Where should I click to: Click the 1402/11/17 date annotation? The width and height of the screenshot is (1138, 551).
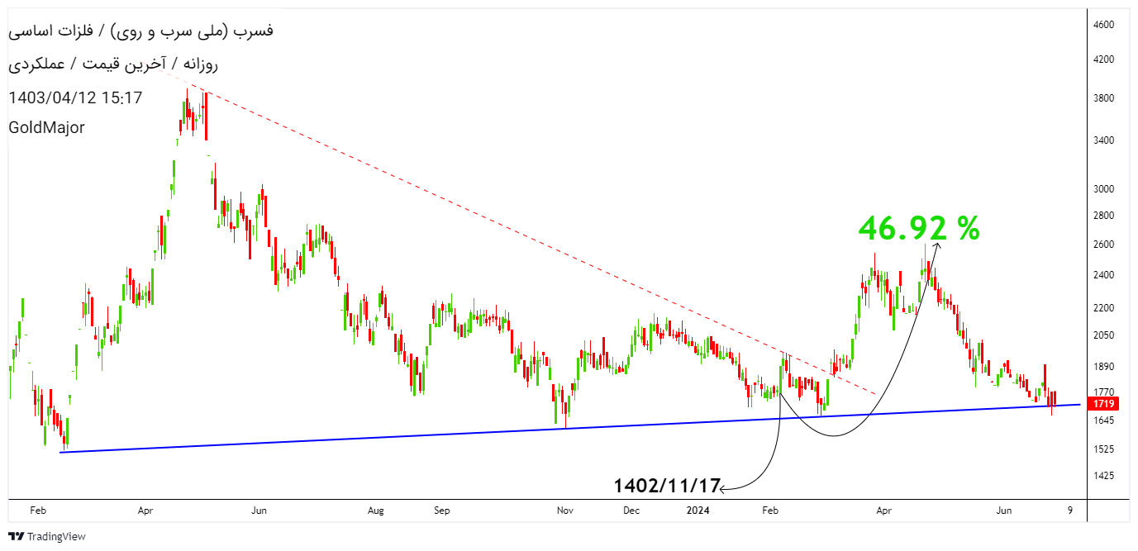coord(668,486)
